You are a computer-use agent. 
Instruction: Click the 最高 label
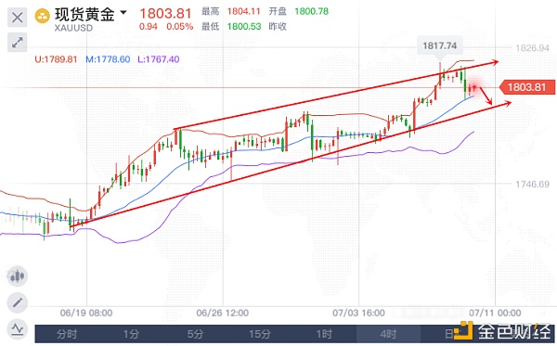coord(211,11)
